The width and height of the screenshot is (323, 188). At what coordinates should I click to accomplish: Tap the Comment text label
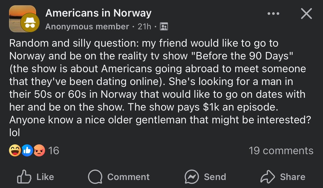(128, 177)
